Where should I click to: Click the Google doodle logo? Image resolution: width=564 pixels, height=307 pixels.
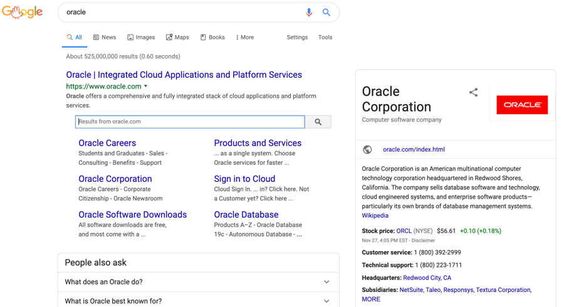pyautogui.click(x=23, y=12)
